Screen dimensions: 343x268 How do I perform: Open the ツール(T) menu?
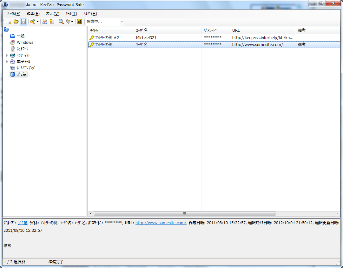[71, 14]
